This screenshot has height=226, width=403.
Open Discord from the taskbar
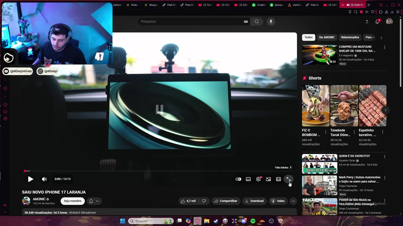[244, 221]
